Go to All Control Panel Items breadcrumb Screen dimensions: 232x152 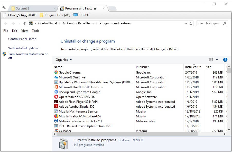click(78, 23)
